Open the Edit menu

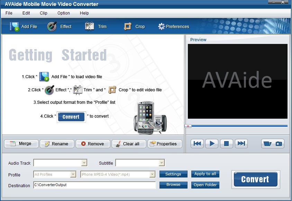[x=26, y=13]
